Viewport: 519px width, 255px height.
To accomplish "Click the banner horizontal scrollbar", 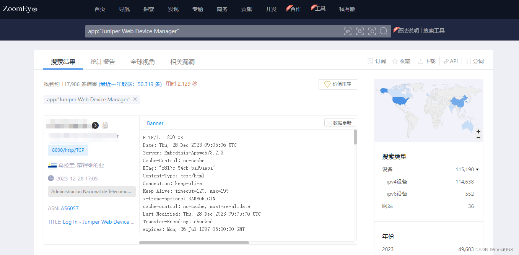I will (x=194, y=243).
